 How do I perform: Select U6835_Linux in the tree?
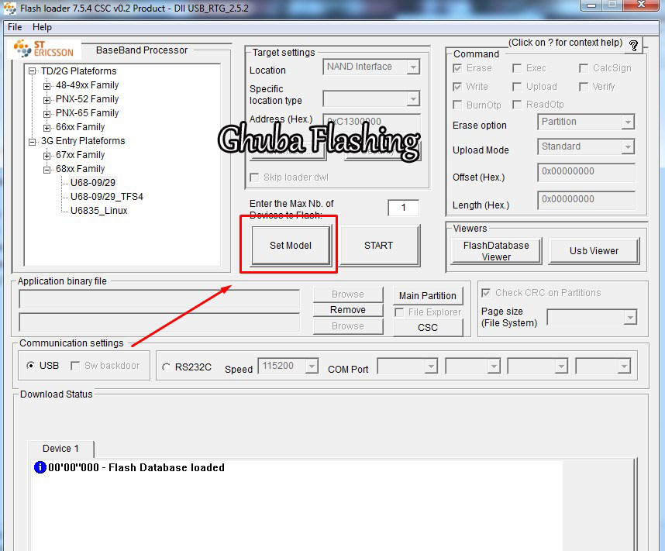pos(98,211)
